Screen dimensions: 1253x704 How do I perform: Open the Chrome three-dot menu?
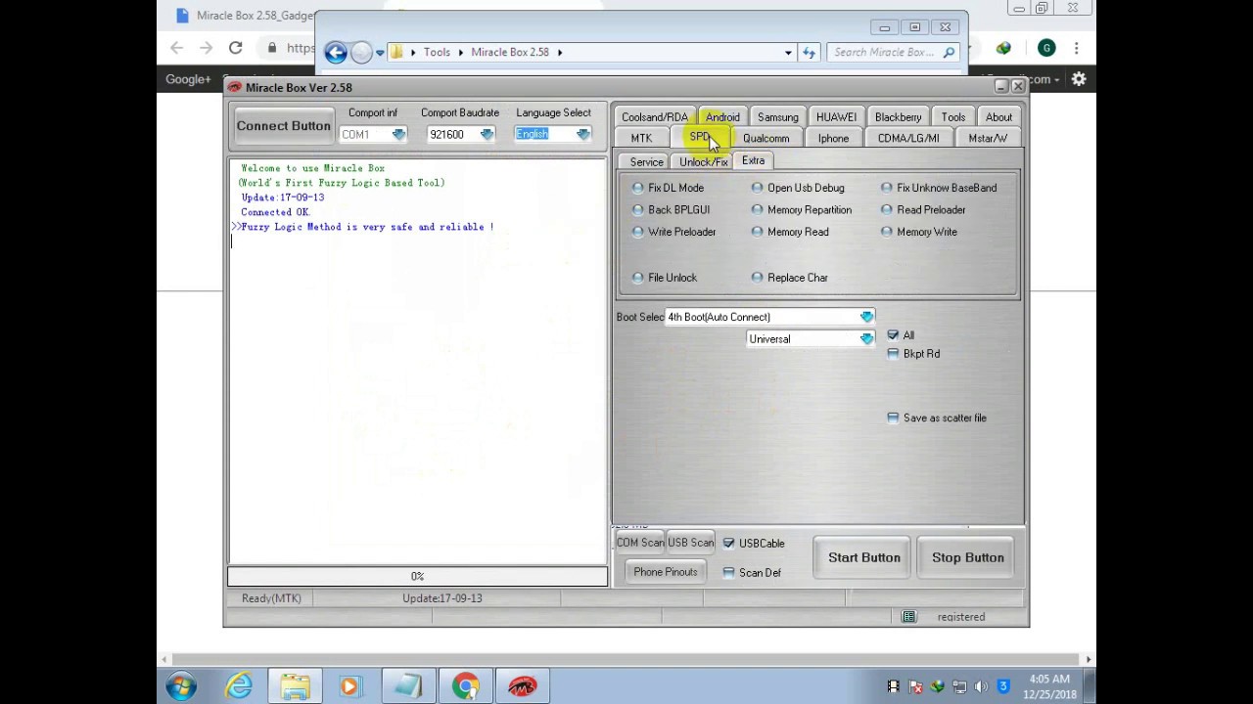[x=1076, y=48]
